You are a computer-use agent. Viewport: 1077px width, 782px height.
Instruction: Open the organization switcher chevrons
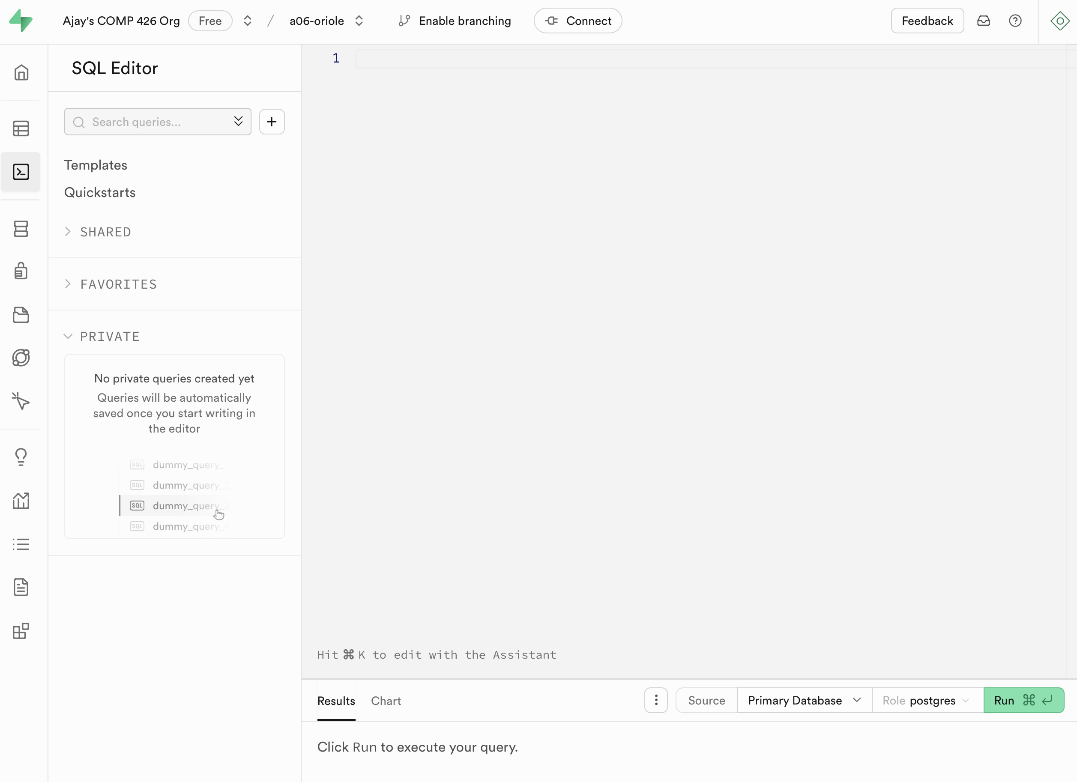coord(248,21)
